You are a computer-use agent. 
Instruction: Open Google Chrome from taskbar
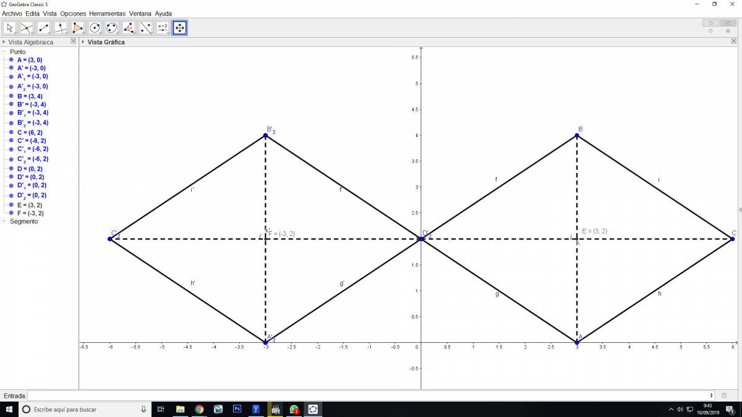(x=199, y=409)
